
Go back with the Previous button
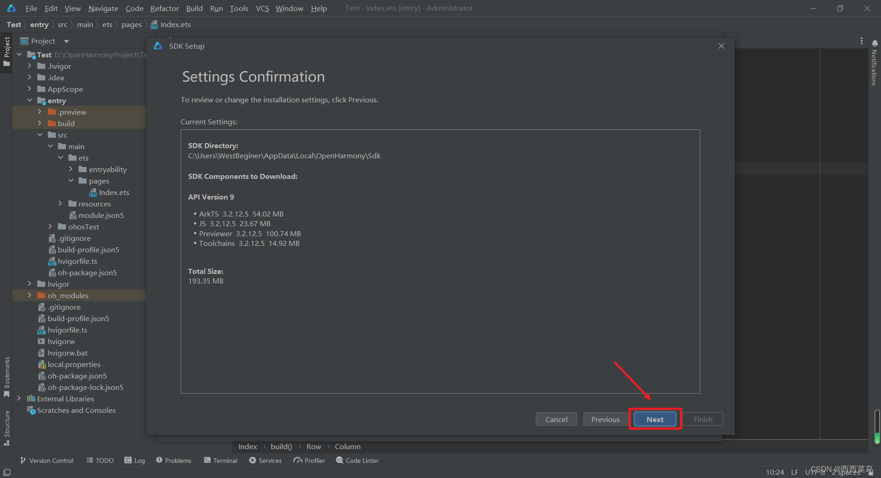pyautogui.click(x=605, y=419)
